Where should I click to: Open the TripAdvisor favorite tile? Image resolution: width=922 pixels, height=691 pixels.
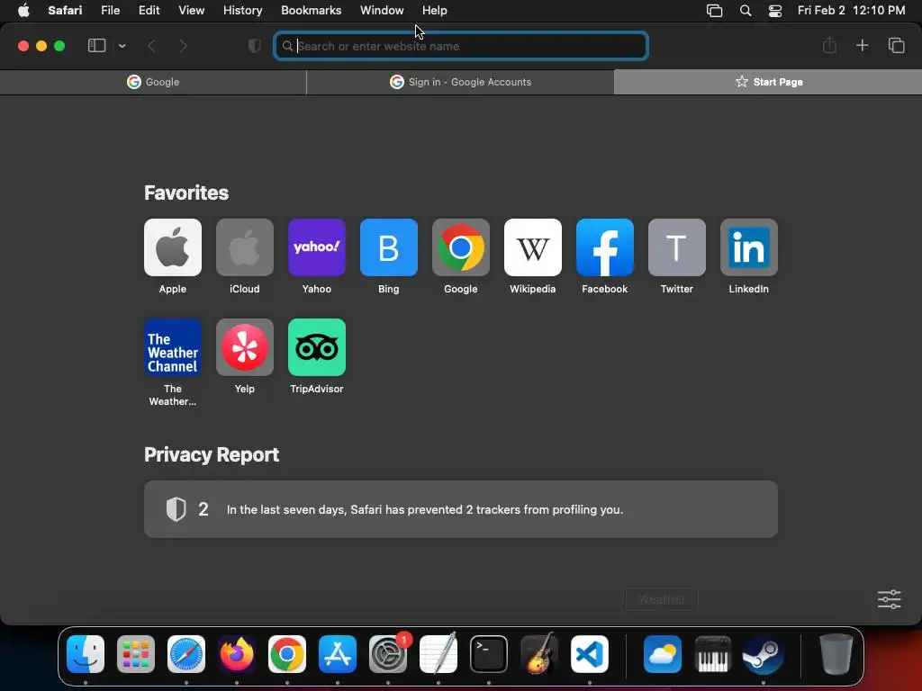click(316, 347)
